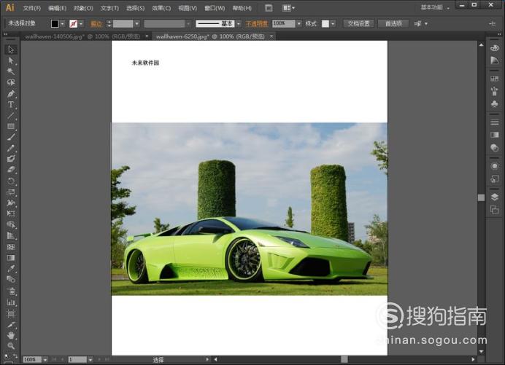
Task: Open the Brushes panel icon
Action: pos(494,91)
